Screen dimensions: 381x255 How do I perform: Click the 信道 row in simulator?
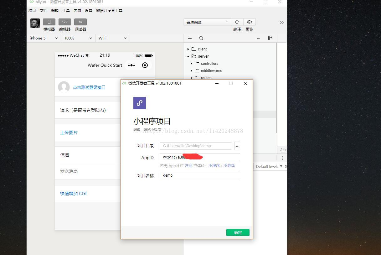[88, 155]
